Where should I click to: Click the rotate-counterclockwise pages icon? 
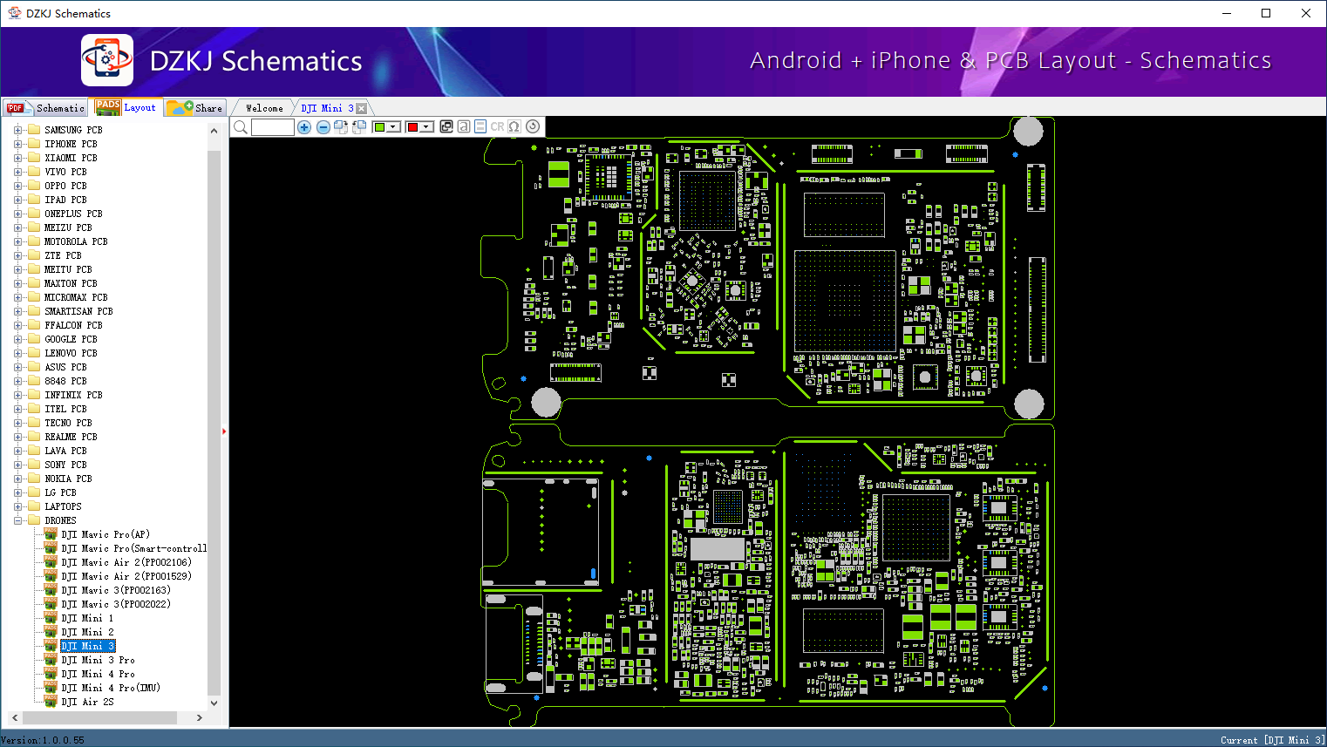pyautogui.click(x=359, y=127)
